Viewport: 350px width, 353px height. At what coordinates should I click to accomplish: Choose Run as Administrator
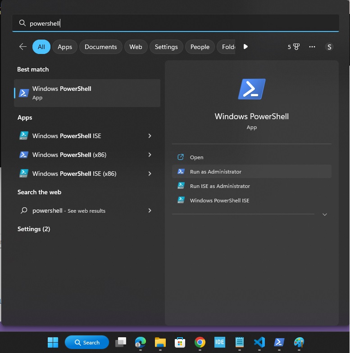(252, 171)
